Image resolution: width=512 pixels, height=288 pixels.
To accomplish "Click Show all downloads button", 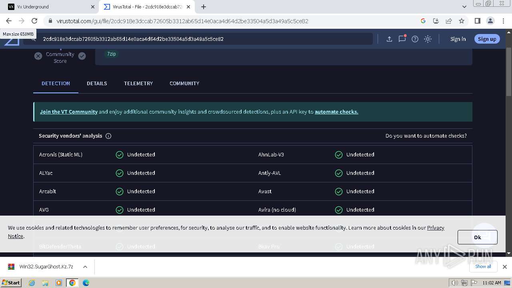I will pos(483,266).
